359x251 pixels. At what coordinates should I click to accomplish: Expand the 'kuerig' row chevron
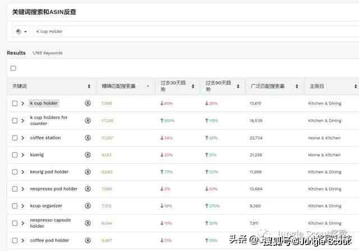(x=22, y=155)
